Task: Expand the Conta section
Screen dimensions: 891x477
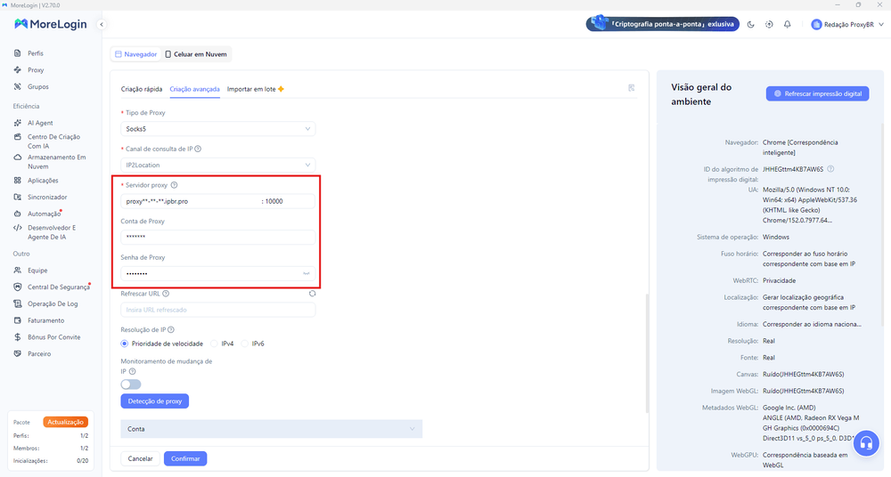Action: click(271, 429)
